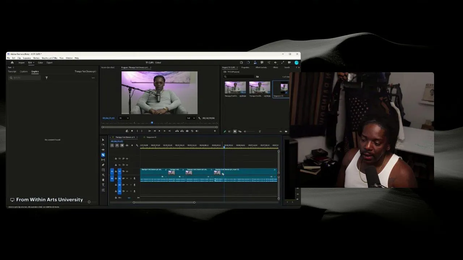Open the timeline sequence tab menu
The height and width of the screenshot is (260, 463).
pos(136,137)
